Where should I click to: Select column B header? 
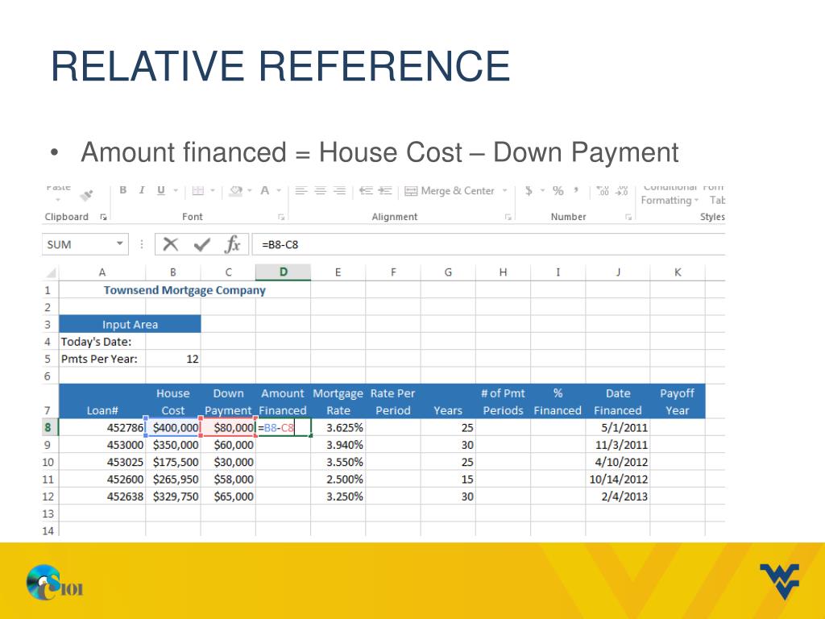(x=173, y=272)
